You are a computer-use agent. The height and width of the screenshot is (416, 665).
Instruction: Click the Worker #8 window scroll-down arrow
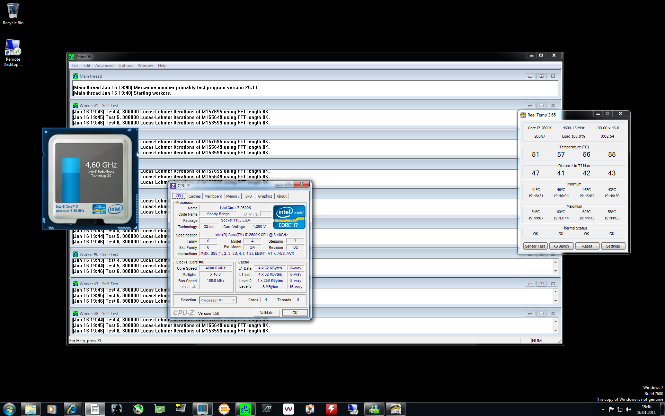tap(555, 330)
